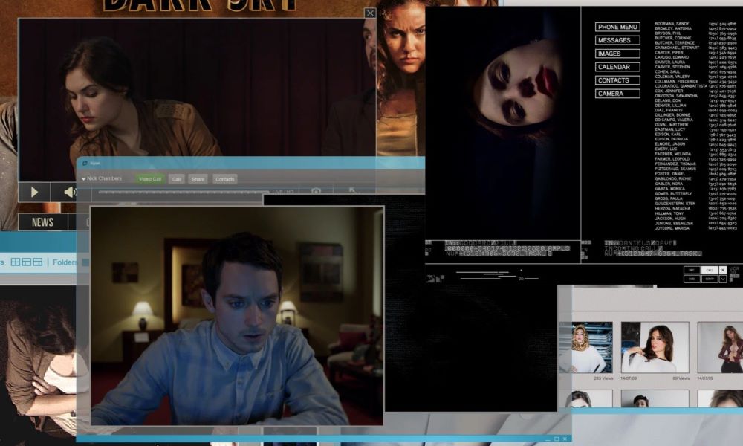Close the Dark Sky video window

(x=370, y=13)
